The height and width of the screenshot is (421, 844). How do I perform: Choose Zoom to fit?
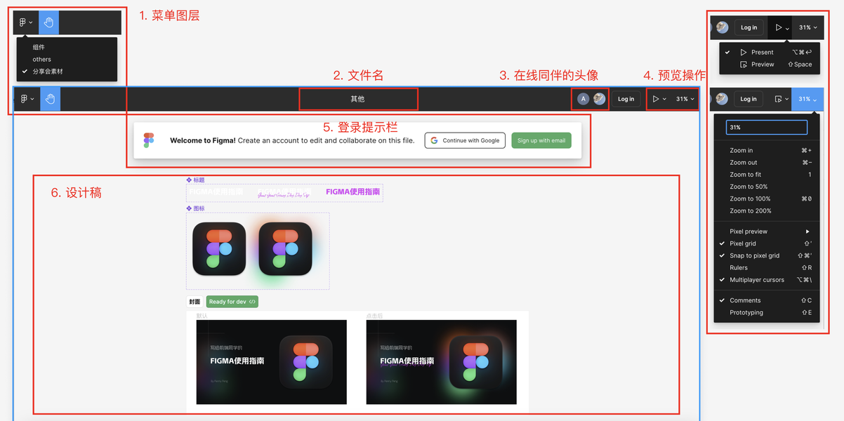(x=767, y=174)
